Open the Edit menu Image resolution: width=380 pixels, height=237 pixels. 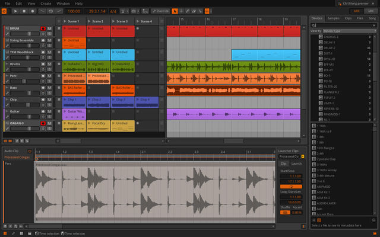pyautogui.click(x=18, y=4)
